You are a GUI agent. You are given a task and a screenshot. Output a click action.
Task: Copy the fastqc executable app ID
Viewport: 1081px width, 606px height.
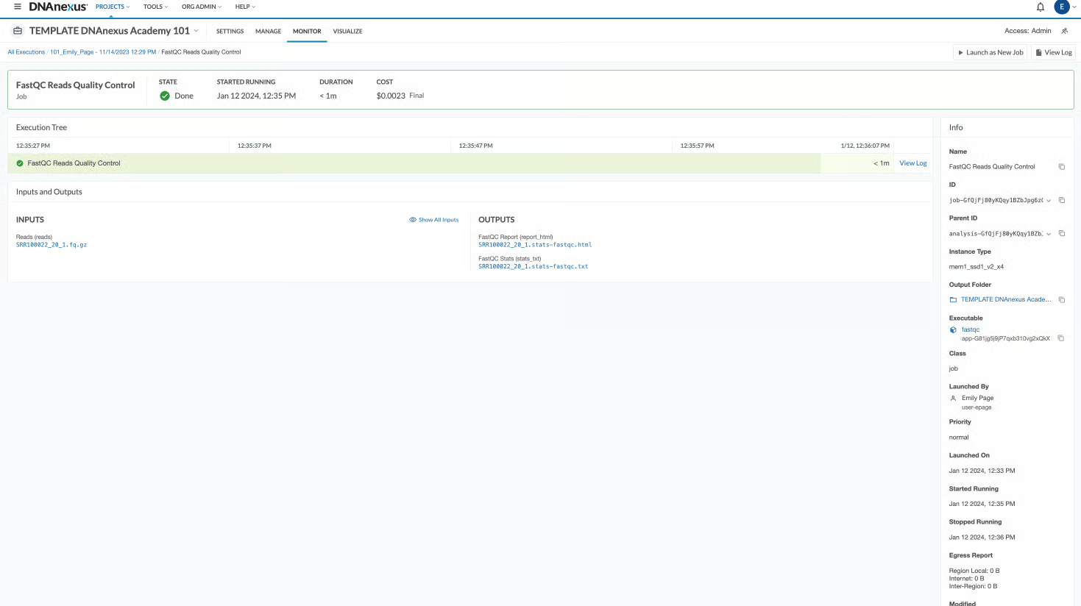(1060, 338)
